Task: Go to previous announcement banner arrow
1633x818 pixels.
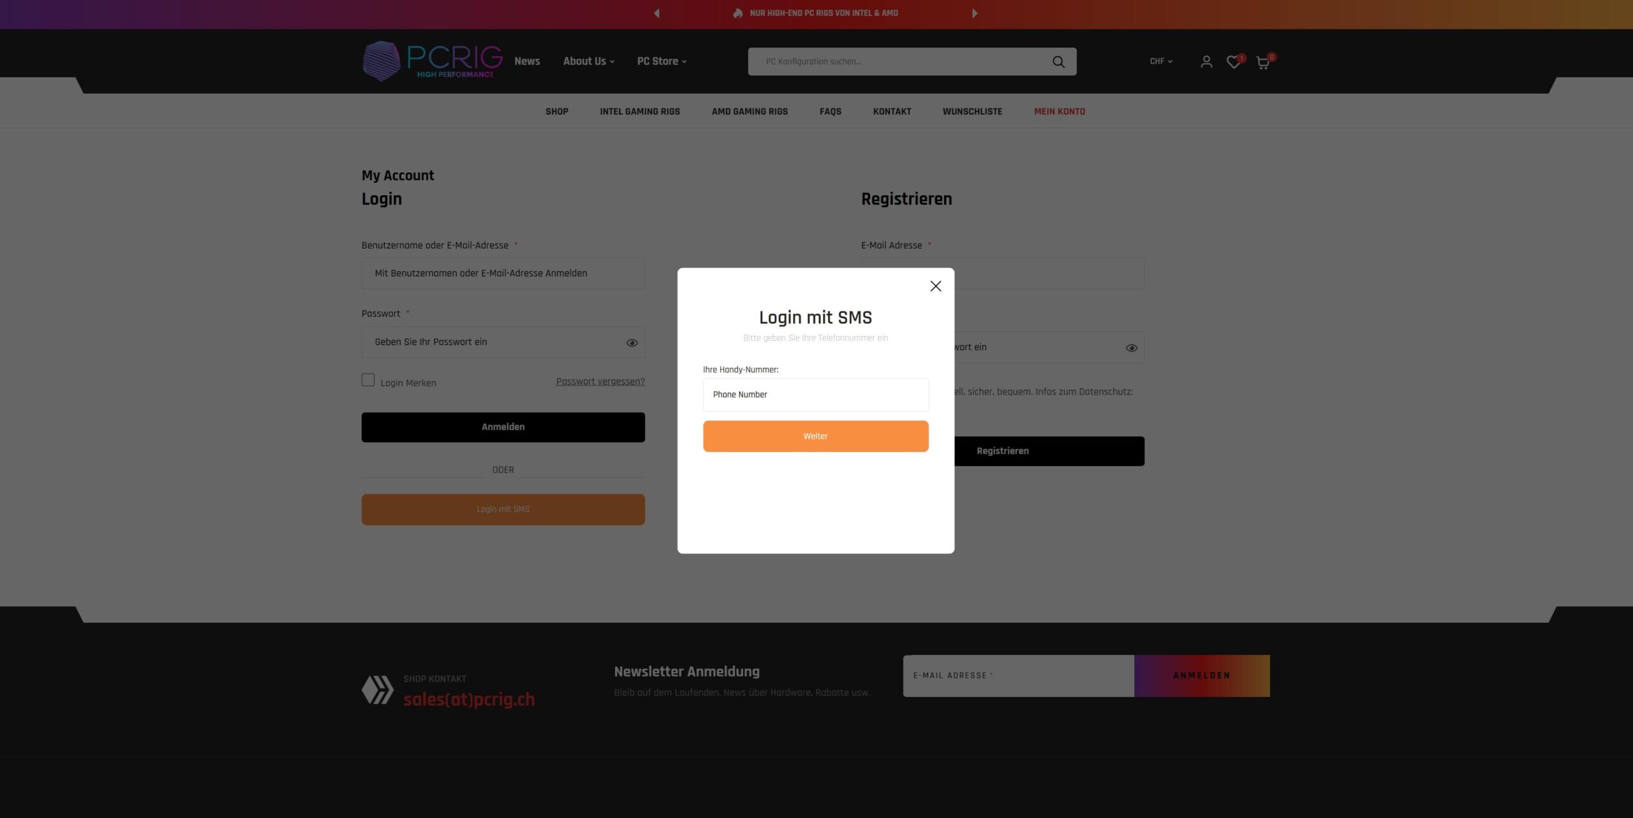Action: coord(656,13)
